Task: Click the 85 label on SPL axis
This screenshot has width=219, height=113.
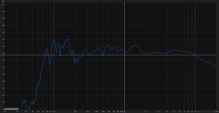Action: coord(3,46)
